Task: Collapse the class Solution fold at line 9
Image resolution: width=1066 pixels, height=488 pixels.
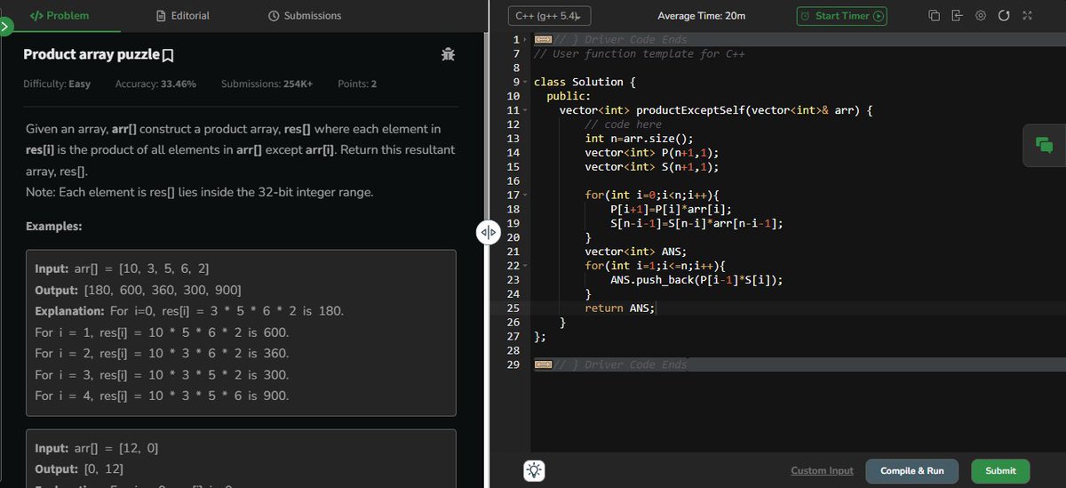Action: point(525,82)
